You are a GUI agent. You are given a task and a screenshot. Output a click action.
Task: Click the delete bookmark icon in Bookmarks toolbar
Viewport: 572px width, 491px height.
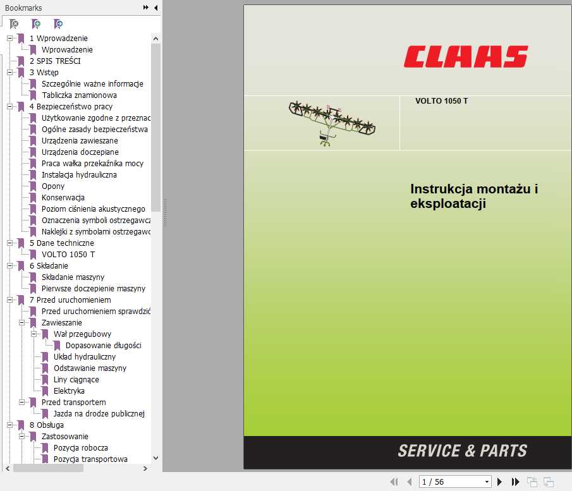click(14, 24)
